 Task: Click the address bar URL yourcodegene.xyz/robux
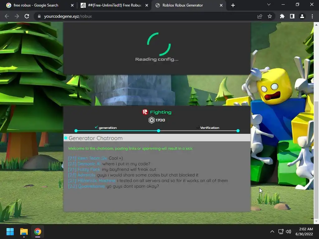pyautogui.click(x=68, y=16)
